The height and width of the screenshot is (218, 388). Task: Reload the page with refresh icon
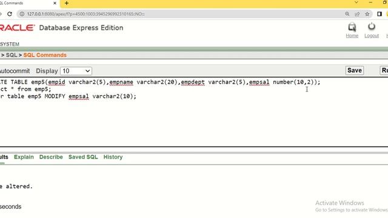(x=10, y=14)
